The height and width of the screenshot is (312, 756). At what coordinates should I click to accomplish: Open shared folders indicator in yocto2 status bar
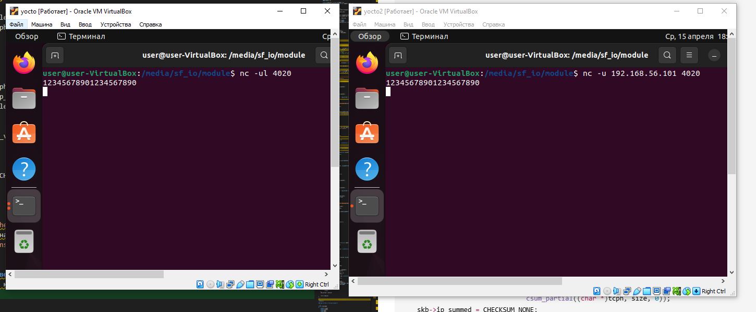coord(647,291)
